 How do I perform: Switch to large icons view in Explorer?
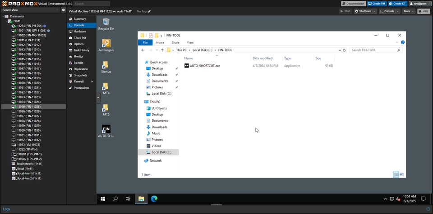coord(402,174)
